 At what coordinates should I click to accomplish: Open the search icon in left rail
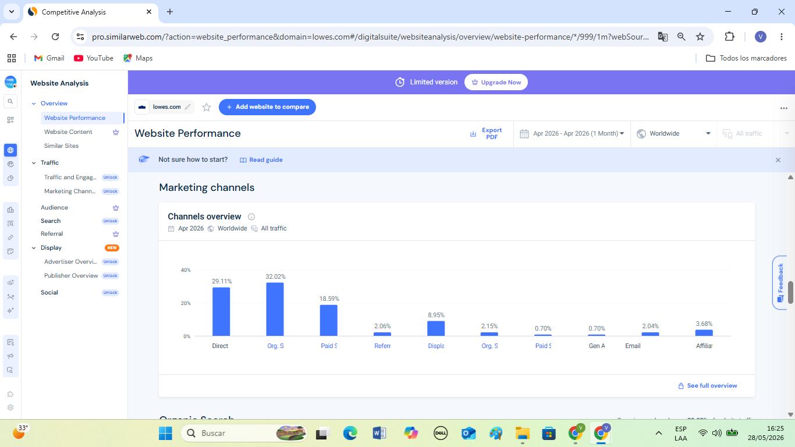pos(10,101)
